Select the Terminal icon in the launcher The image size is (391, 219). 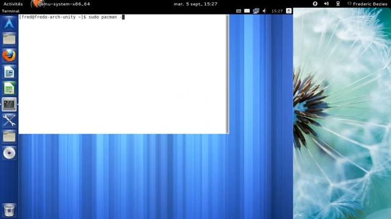coord(9,104)
